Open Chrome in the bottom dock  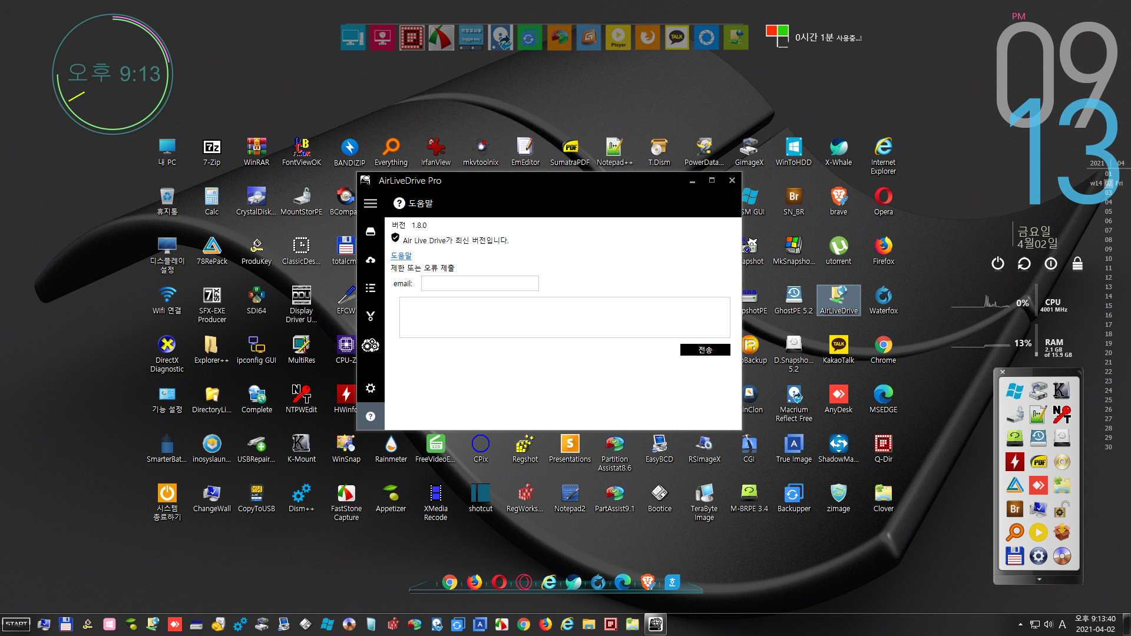tap(449, 582)
